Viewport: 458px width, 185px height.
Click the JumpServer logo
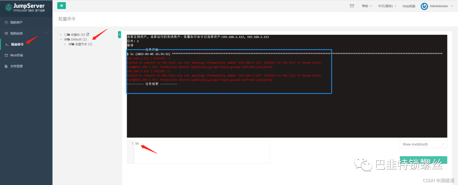coord(25,7)
